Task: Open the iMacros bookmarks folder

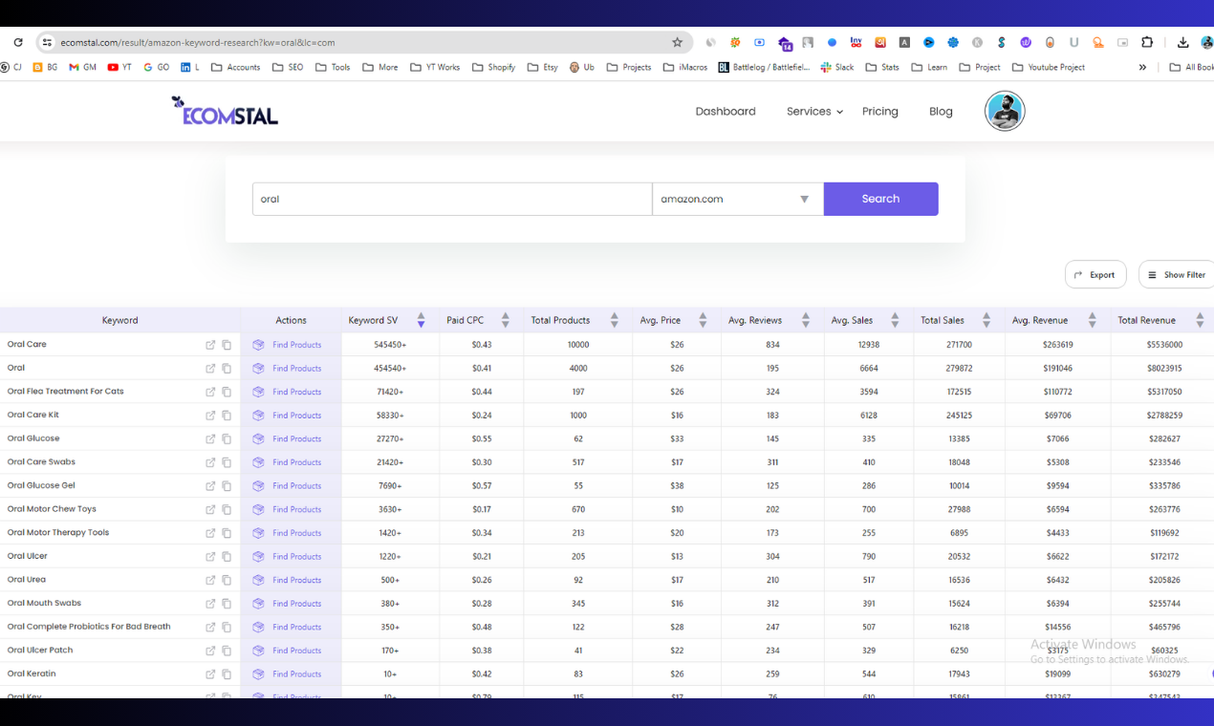Action: (684, 67)
